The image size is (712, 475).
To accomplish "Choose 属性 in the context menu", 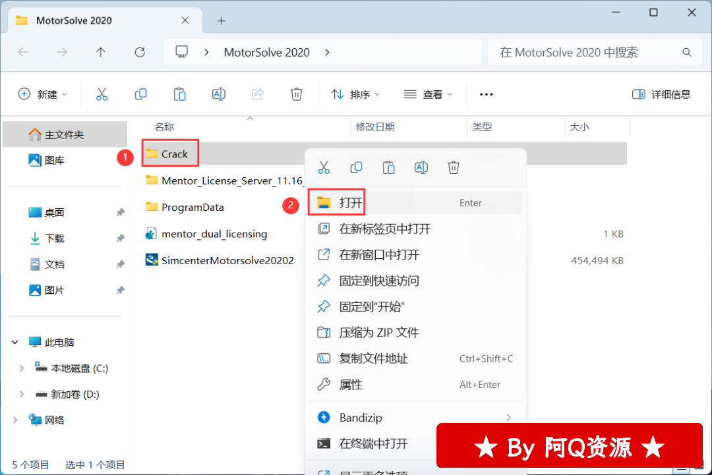I will [x=415, y=385].
